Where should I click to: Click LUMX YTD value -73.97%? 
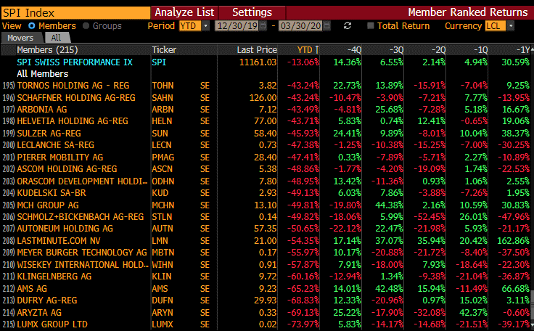(303, 324)
